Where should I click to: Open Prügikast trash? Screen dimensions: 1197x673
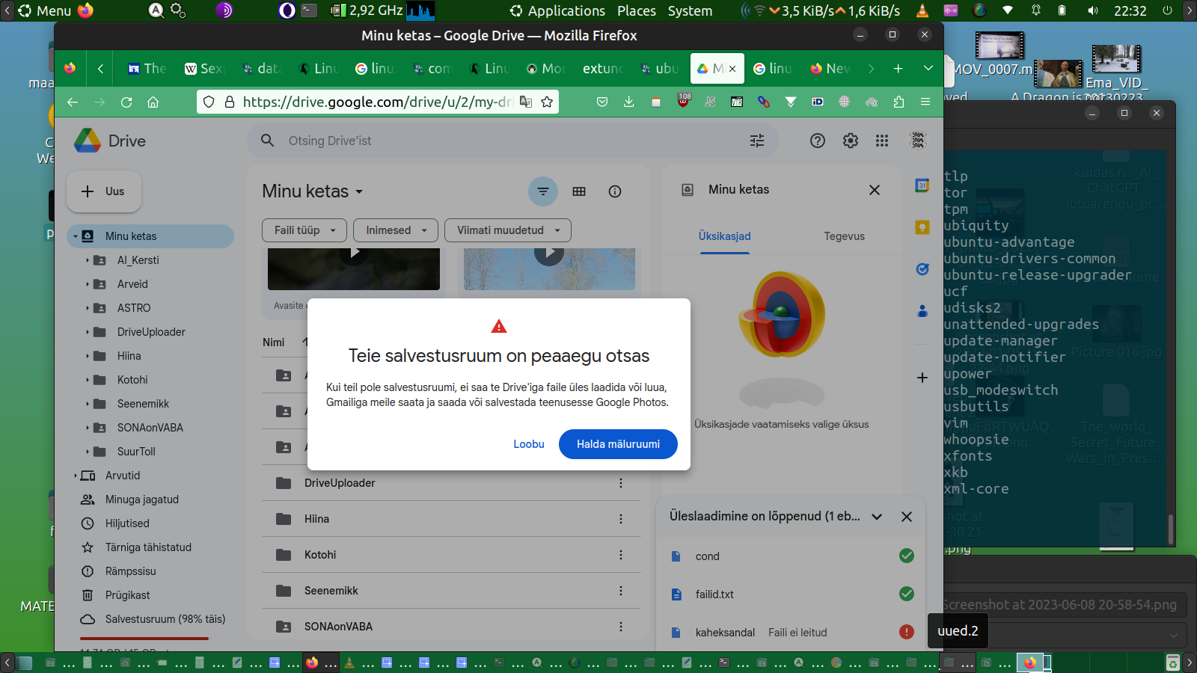point(128,595)
